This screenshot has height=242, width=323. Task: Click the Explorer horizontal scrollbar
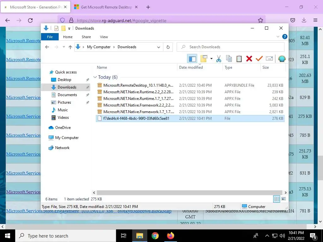[190, 193]
